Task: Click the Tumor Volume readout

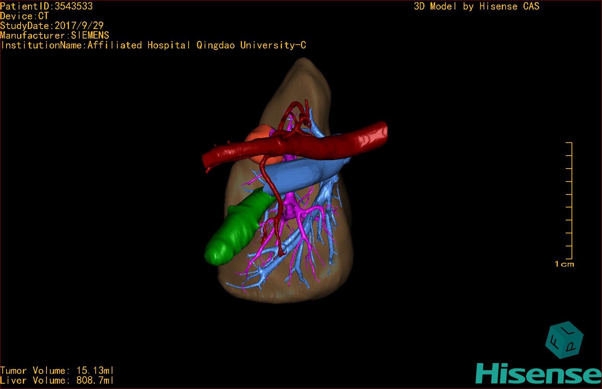Action: coord(57,370)
